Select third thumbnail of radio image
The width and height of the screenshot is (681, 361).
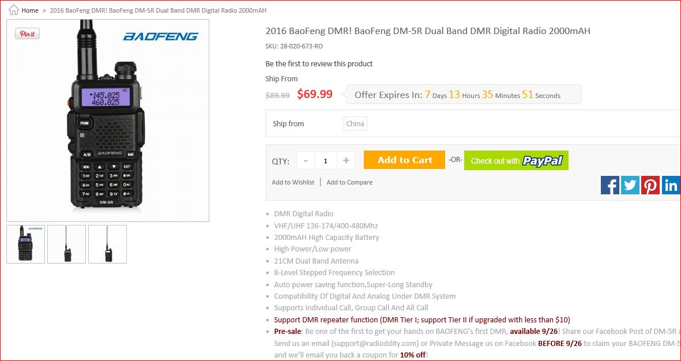(107, 244)
